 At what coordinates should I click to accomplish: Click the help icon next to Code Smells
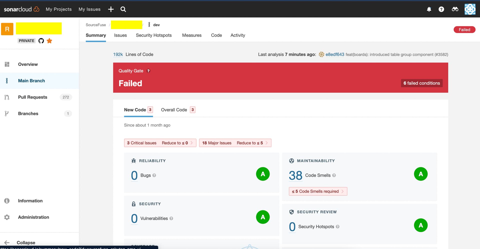334,175
